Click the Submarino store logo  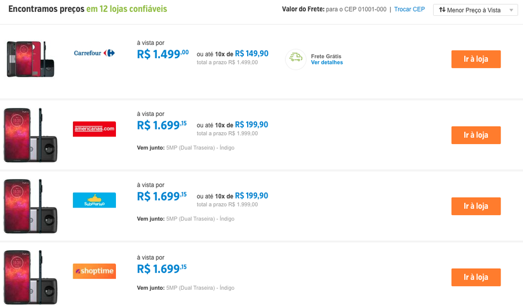click(x=94, y=200)
